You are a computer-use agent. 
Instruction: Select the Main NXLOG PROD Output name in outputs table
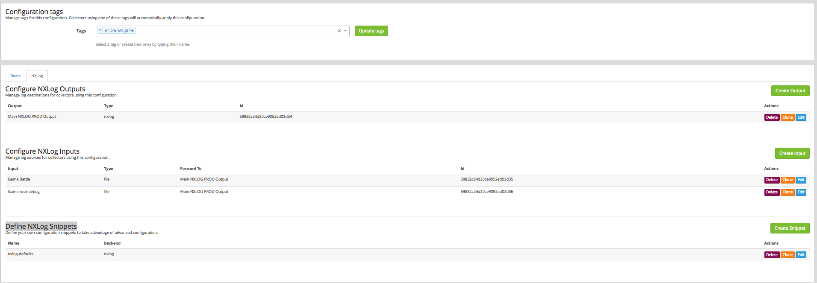[x=32, y=117]
